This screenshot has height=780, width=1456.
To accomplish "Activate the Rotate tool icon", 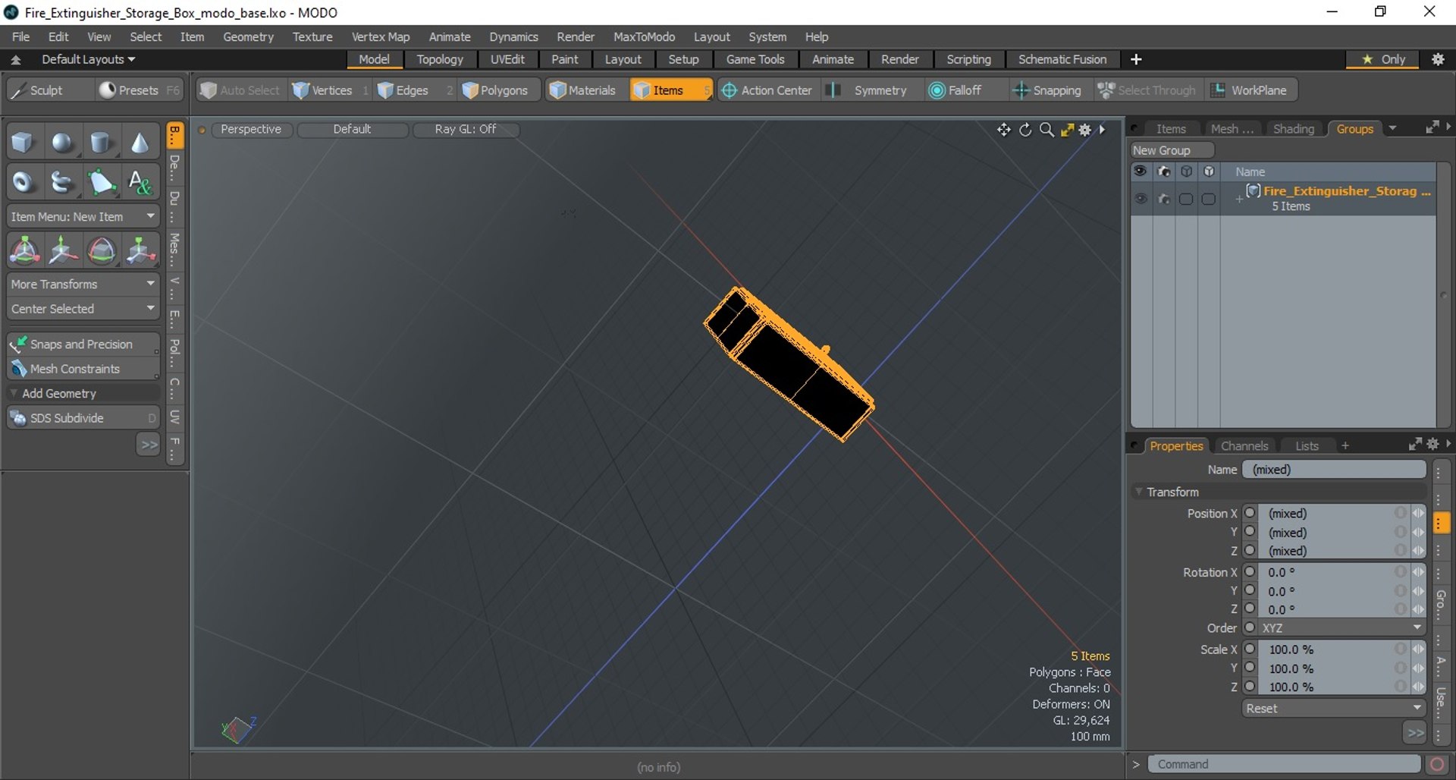I will (102, 250).
